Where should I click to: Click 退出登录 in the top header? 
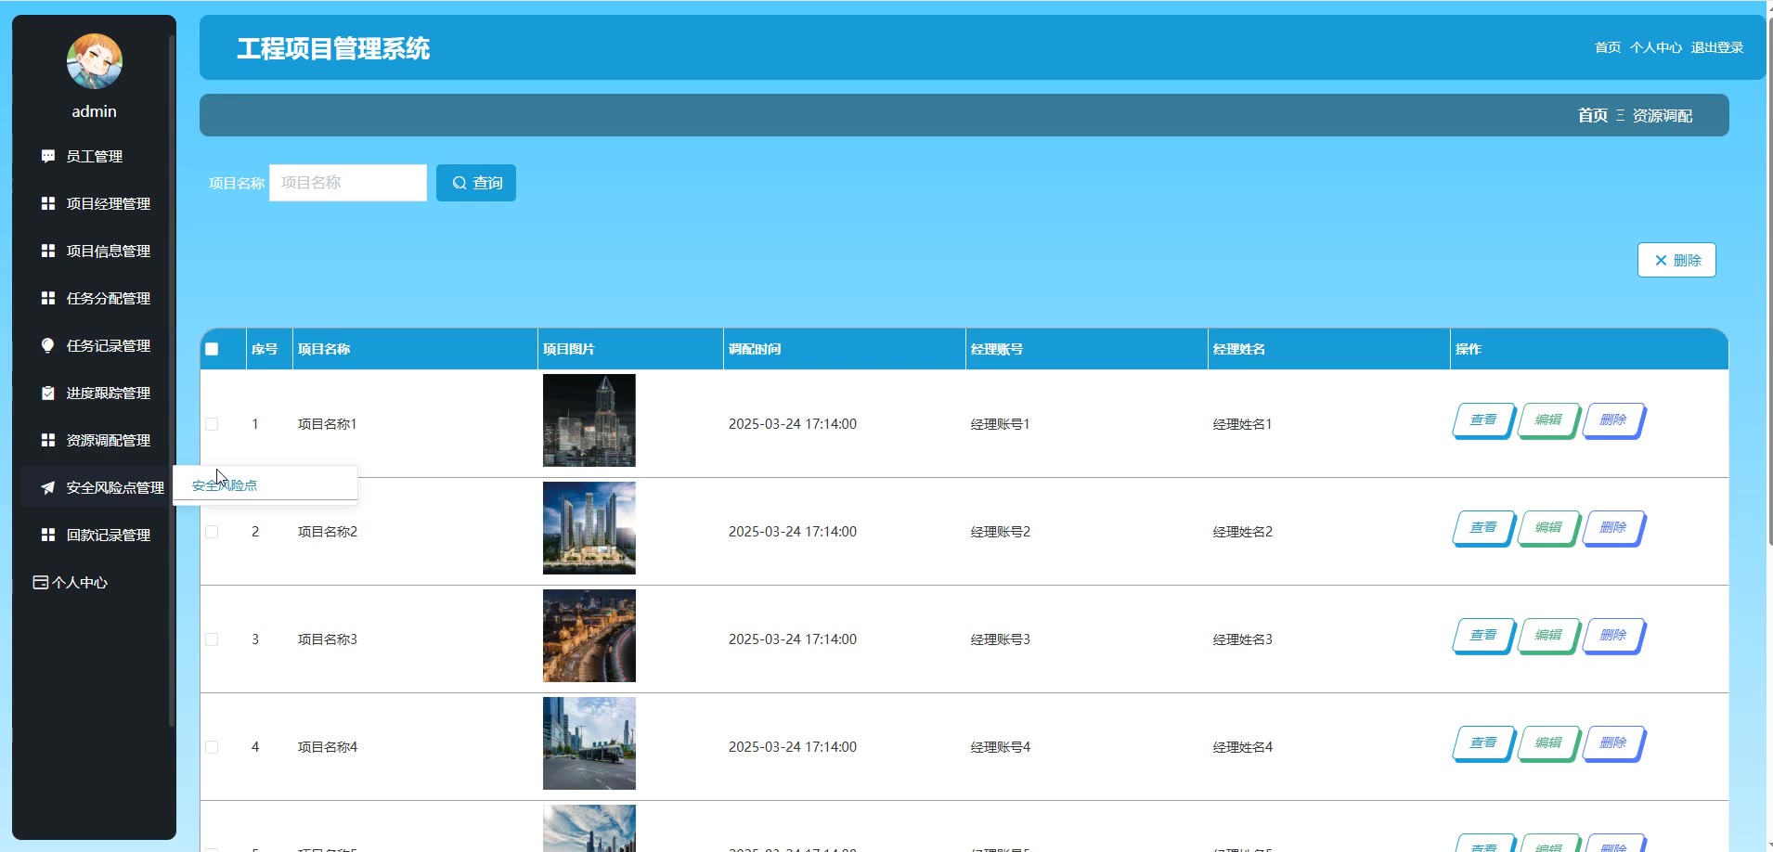(1716, 47)
